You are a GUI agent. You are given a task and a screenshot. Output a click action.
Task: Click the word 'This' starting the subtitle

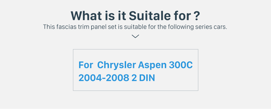point(49,27)
